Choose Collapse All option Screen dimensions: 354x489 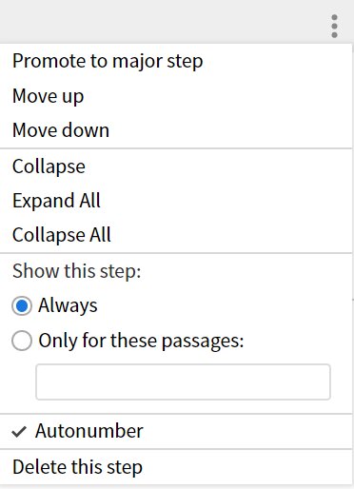176,235
